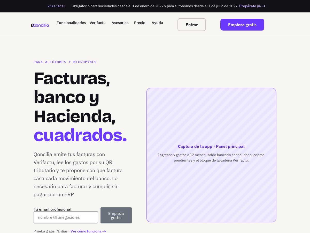Click the 'Prueba gratis [N] días' text

51,231
